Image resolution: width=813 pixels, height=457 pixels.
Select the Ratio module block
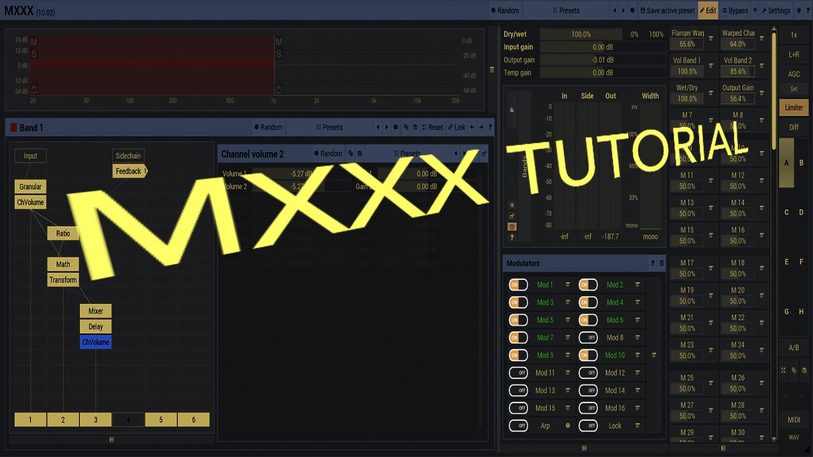[x=63, y=234]
